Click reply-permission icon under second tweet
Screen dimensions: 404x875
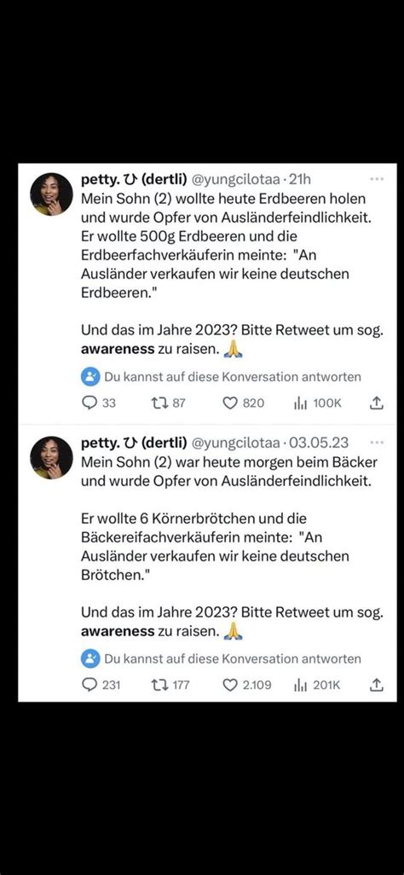click(89, 658)
